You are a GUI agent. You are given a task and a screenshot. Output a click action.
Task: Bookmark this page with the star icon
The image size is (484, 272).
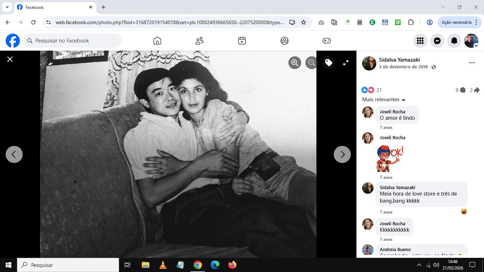[304, 22]
